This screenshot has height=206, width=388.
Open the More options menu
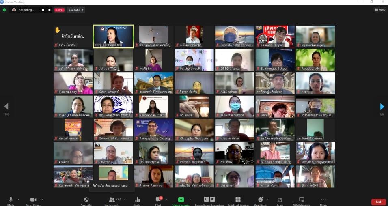point(323,201)
